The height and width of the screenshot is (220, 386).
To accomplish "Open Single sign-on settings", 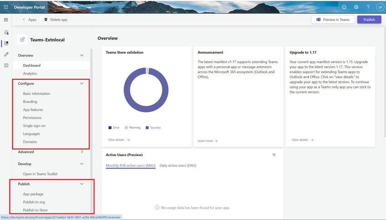I will pyautogui.click(x=34, y=126).
